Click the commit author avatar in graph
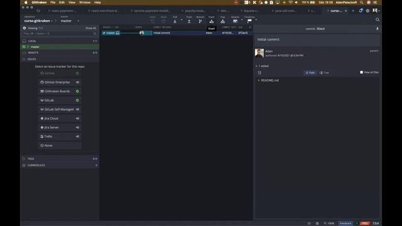402x226 pixels. [142, 33]
